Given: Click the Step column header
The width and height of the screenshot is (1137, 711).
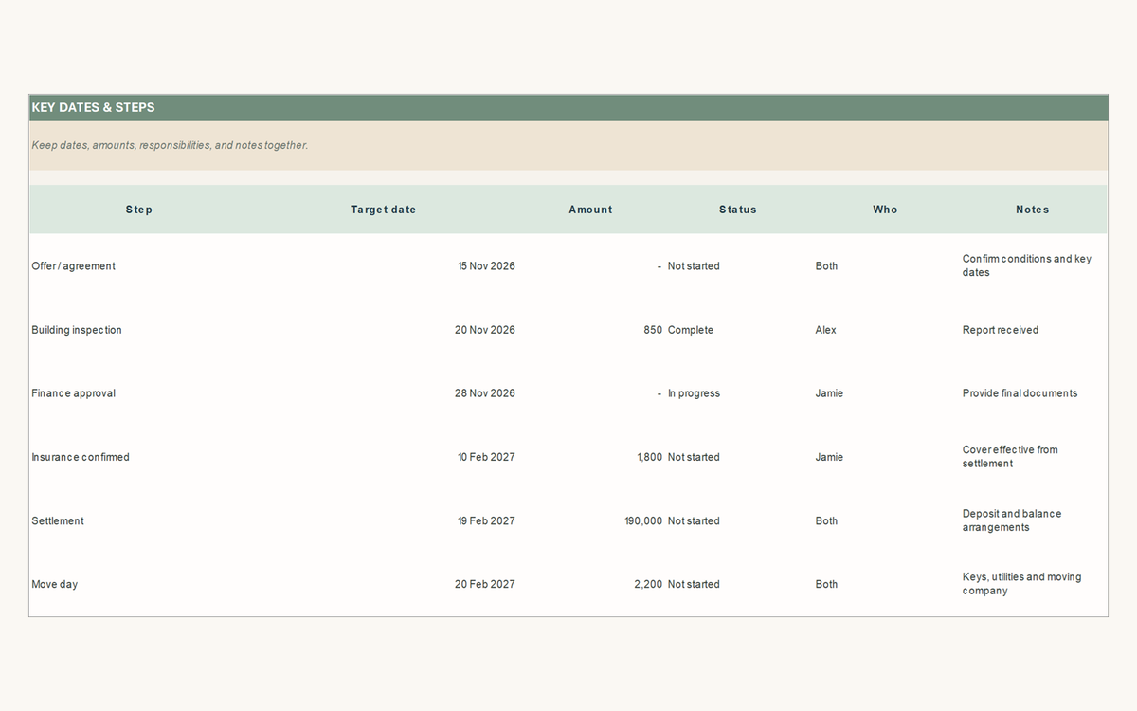Looking at the screenshot, I should (139, 210).
